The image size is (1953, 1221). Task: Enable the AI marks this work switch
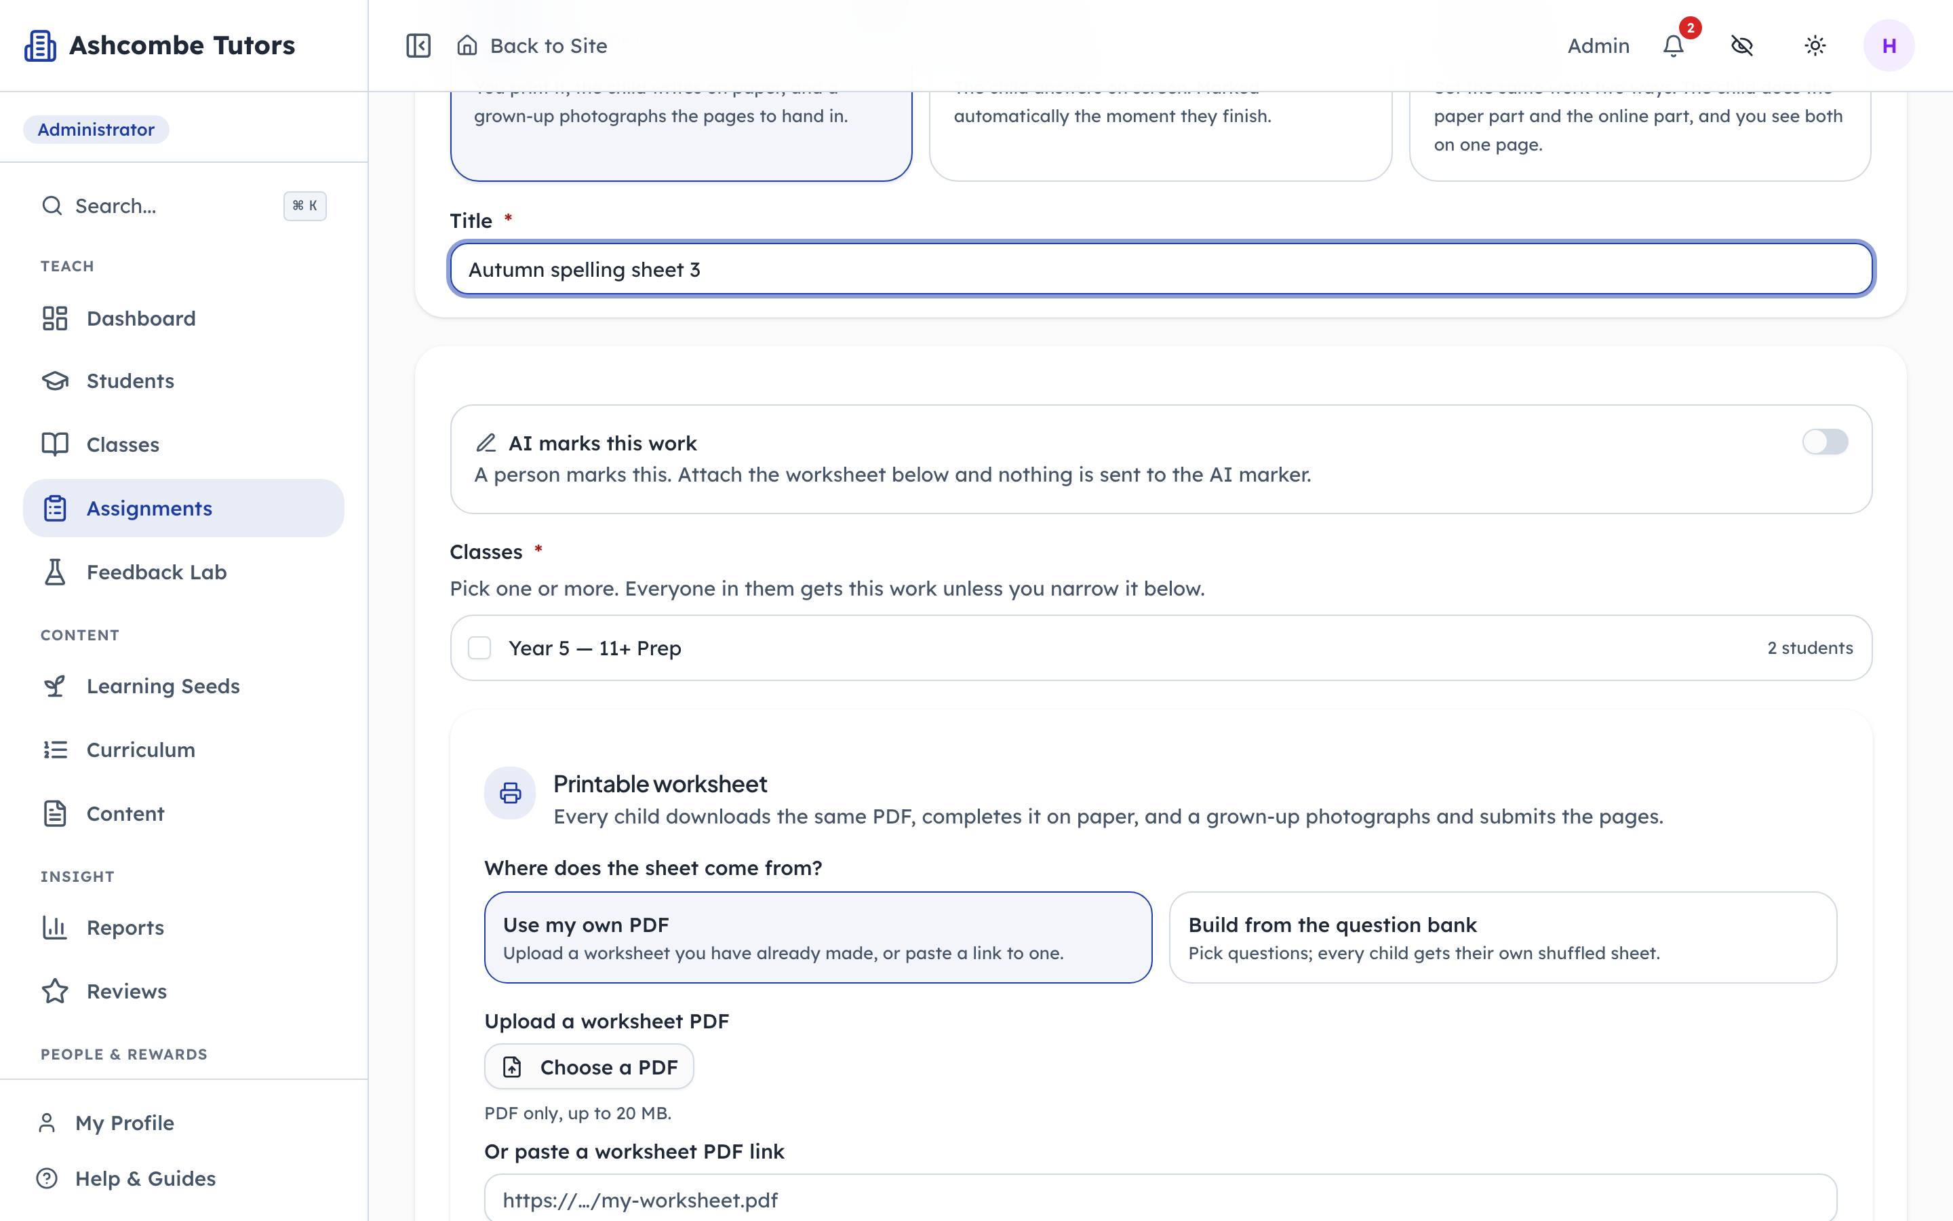pos(1825,442)
